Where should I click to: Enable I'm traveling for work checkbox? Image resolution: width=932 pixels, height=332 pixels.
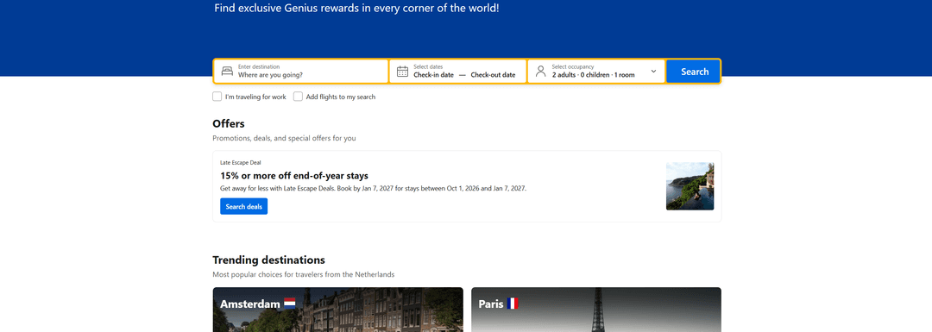(217, 97)
